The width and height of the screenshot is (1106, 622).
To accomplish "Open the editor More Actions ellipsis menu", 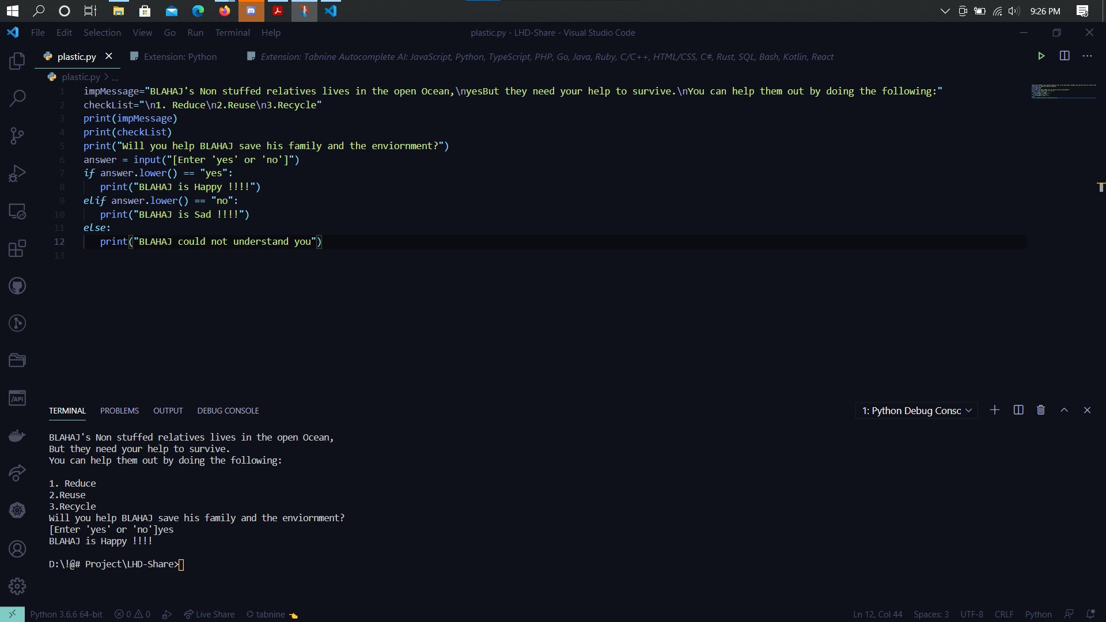I will 1087,56.
